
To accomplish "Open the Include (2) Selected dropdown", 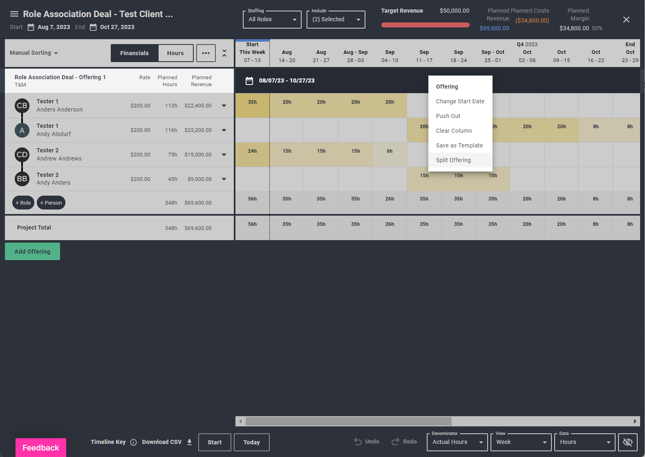I will 336,20.
